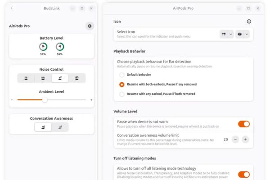Select the second Noise Control mode icon

pos(43,78)
